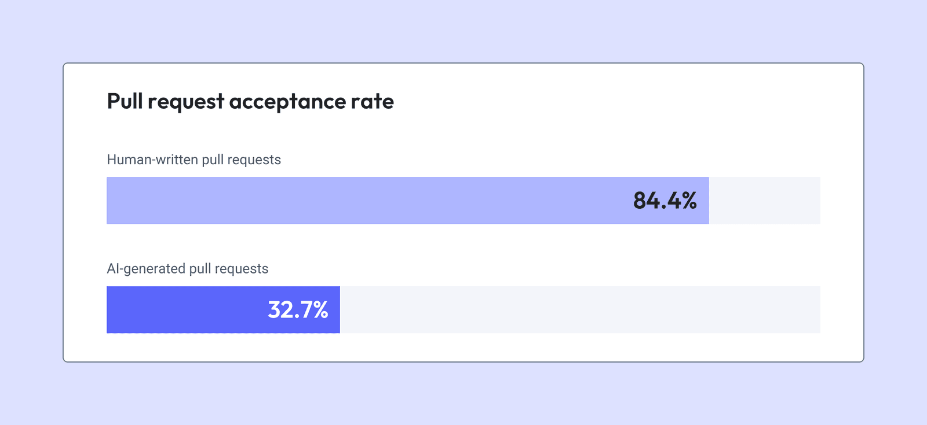Click the unfilled portion of human-written bar
This screenshot has width=927, height=425.
click(x=765, y=201)
